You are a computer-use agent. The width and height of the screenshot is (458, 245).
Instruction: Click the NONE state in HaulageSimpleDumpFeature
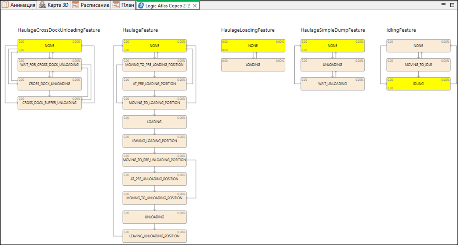(x=333, y=46)
